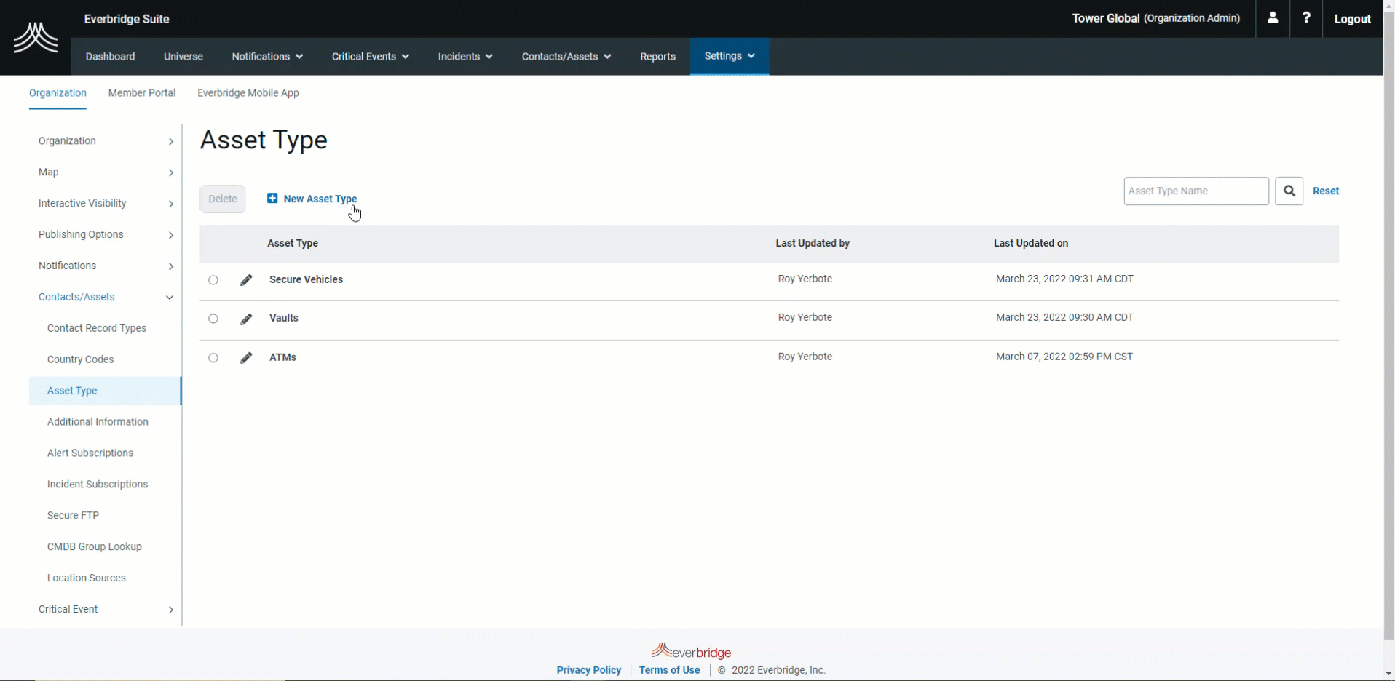Click March 23, 2022 09:31 AM CDT timestamp

click(1064, 279)
